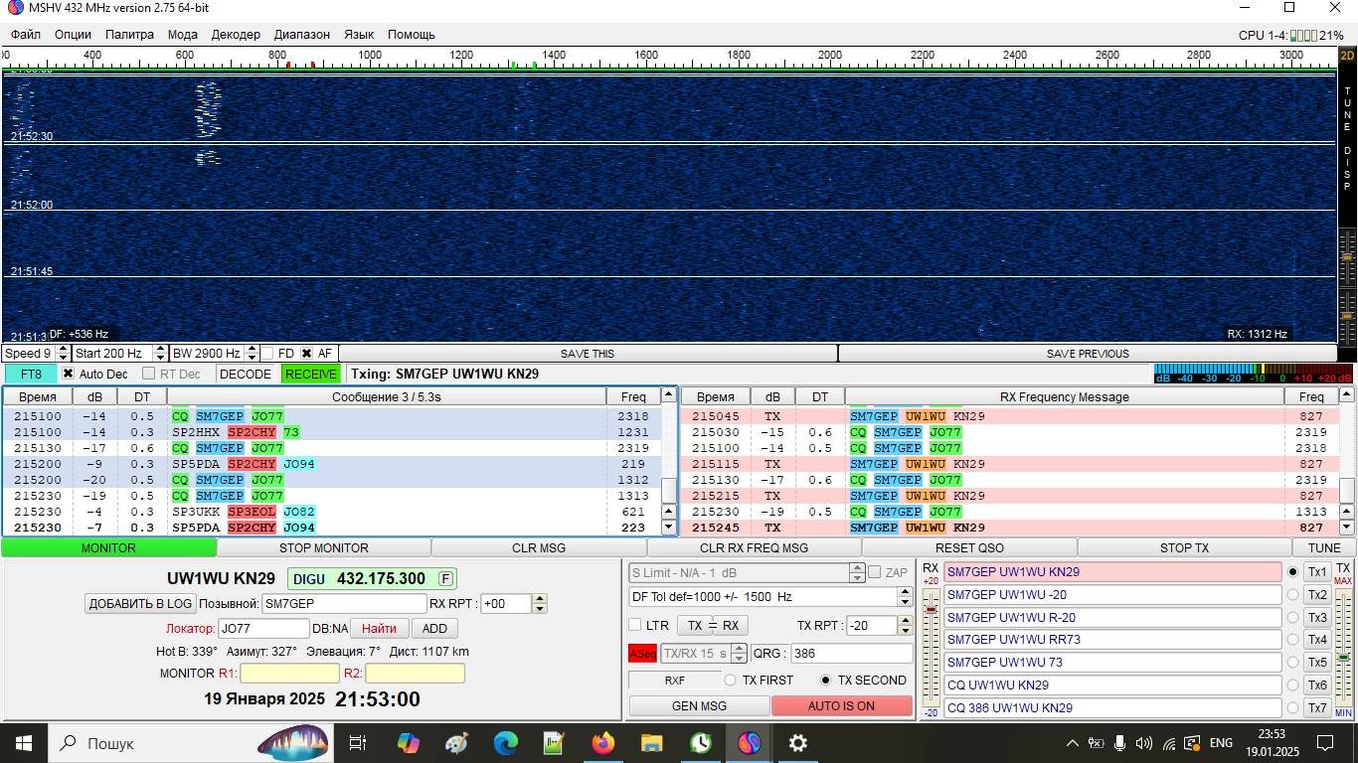
Task: Toggle the 2D waterfall display button
Action: pos(1347,56)
